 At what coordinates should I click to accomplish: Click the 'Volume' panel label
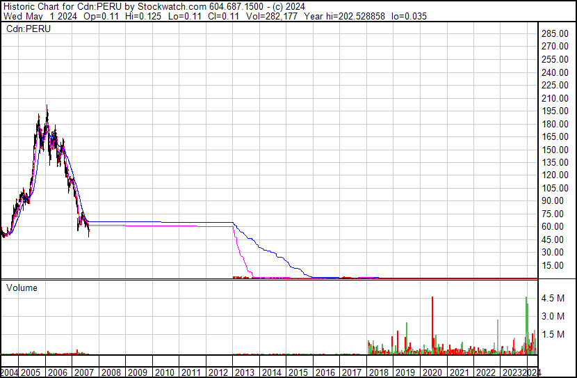(x=22, y=288)
